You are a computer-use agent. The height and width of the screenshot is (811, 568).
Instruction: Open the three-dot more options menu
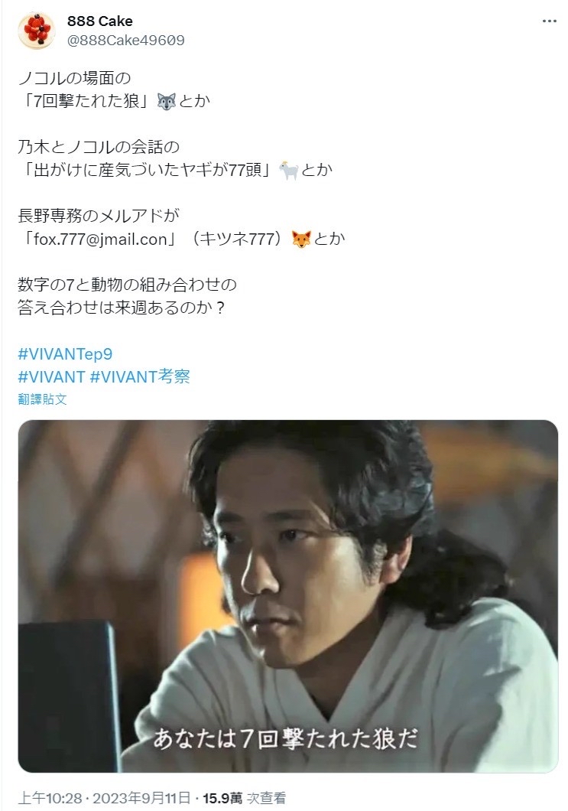pyautogui.click(x=550, y=21)
